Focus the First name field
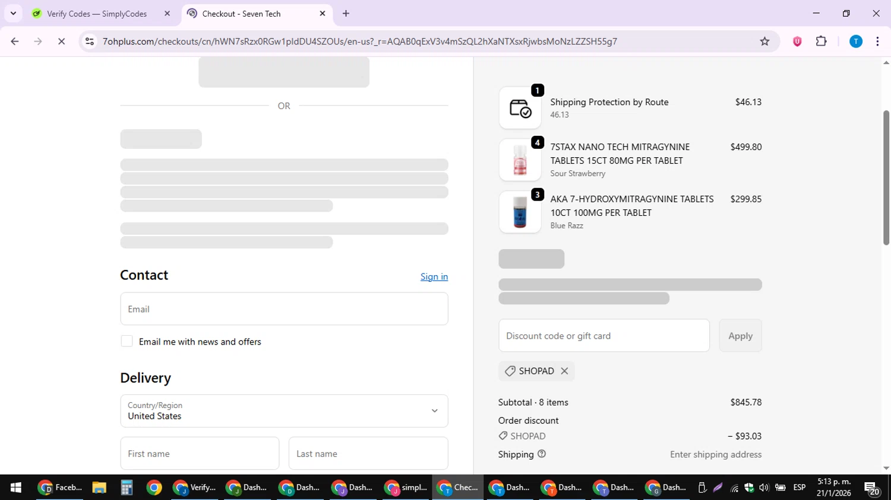891x500 pixels. [x=200, y=454]
